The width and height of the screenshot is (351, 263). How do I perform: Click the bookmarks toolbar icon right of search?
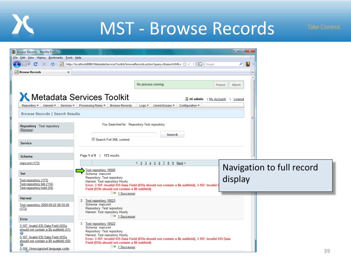pyautogui.click(x=248, y=64)
